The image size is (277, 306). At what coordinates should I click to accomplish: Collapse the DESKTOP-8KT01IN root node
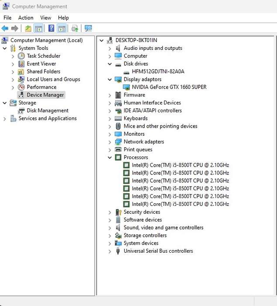(x=102, y=40)
